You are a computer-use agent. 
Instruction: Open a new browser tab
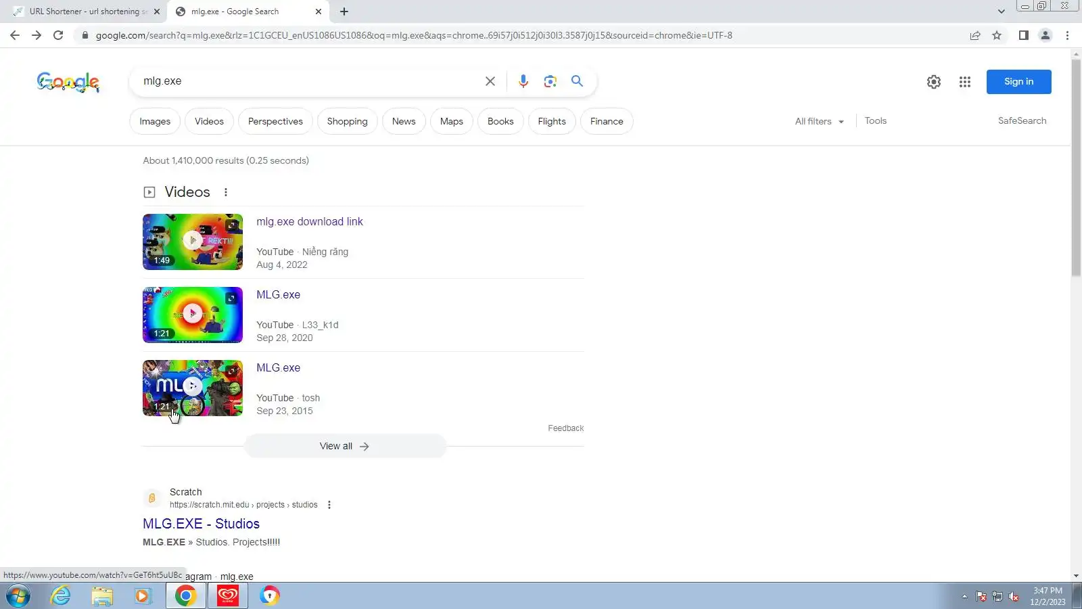(x=344, y=12)
